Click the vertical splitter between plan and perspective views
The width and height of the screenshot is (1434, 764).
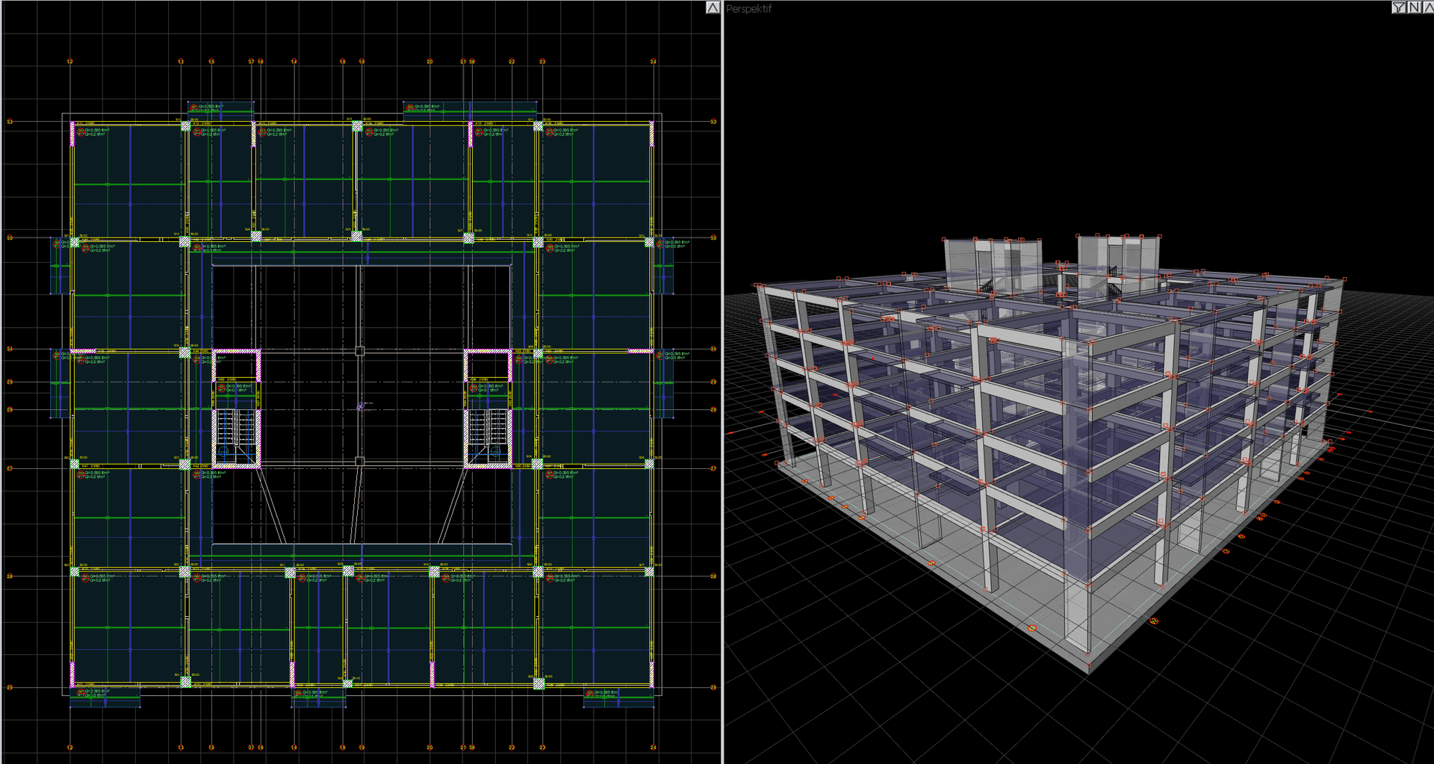[x=722, y=382]
